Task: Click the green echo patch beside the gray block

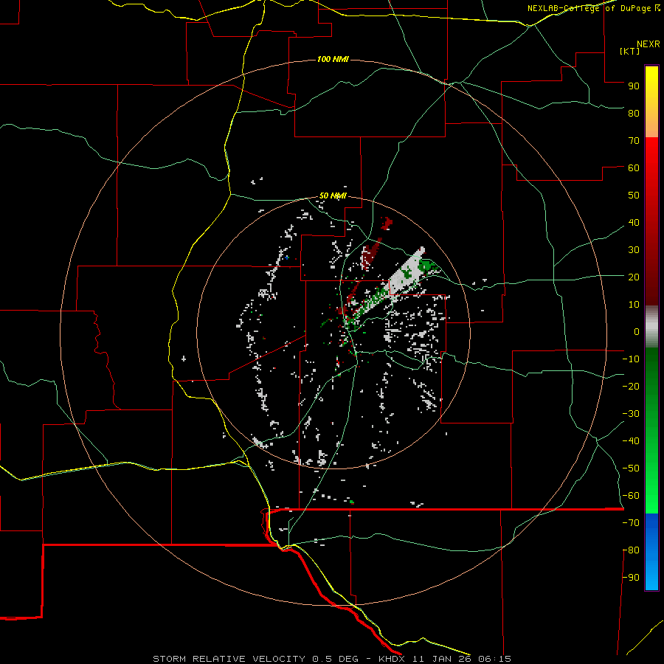Action: (x=429, y=267)
